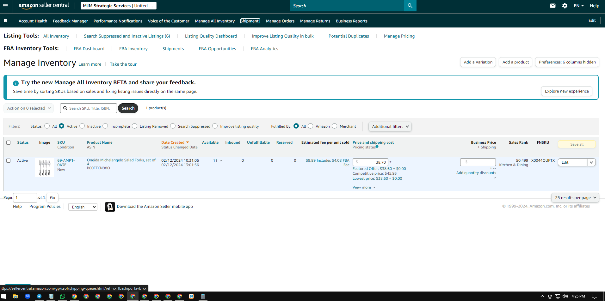Click the info icon in the beta banner

click(x=15, y=83)
